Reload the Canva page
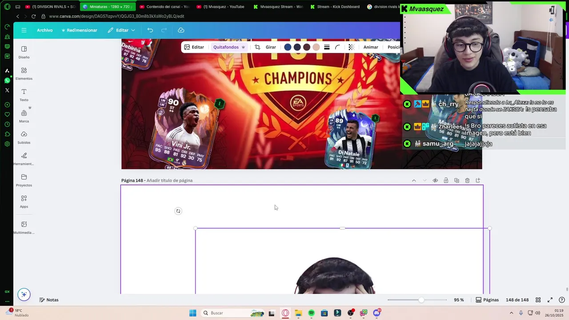Image resolution: width=569 pixels, height=320 pixels. pos(33,16)
